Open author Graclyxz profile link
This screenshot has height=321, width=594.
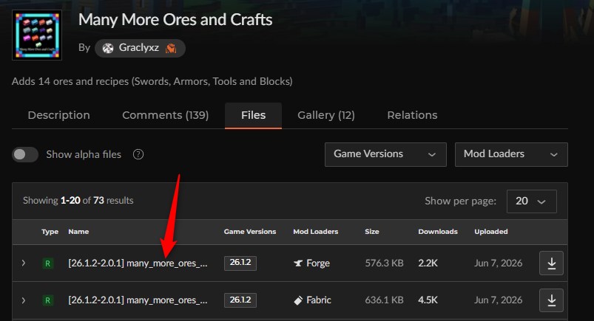(138, 48)
